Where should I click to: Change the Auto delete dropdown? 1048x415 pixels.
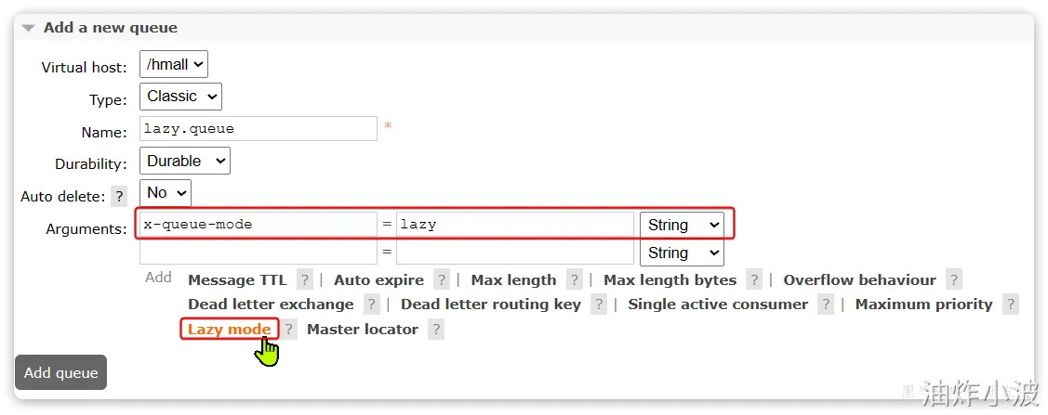point(165,193)
